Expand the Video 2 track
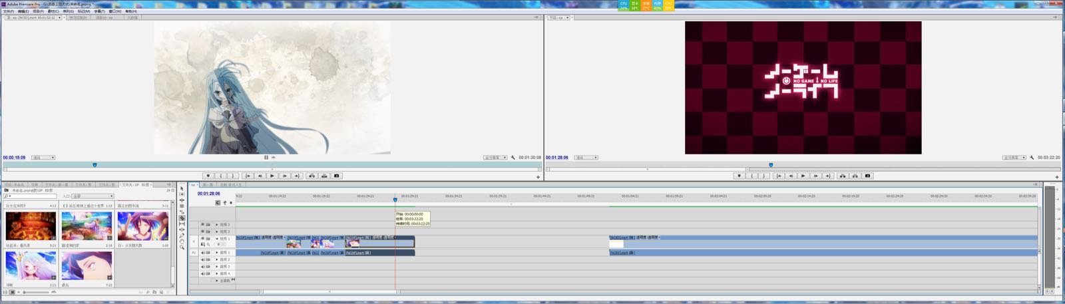Image resolution: width=1065 pixels, height=304 pixels. pos(217,231)
